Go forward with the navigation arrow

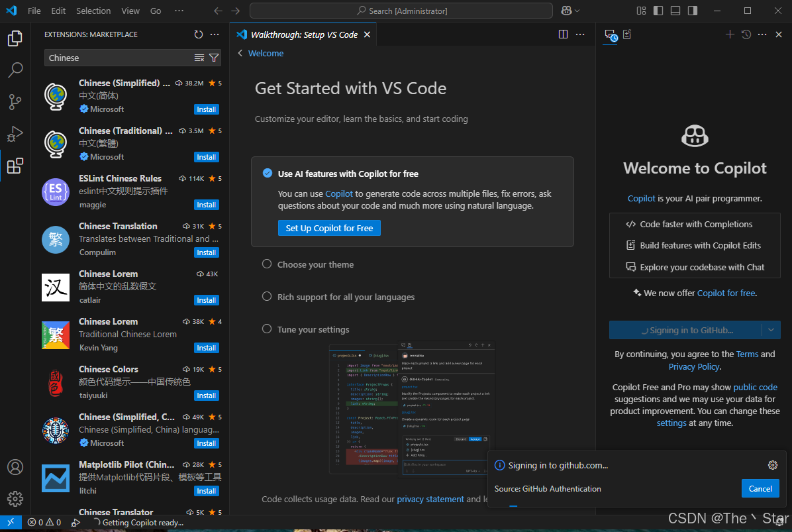pos(235,11)
